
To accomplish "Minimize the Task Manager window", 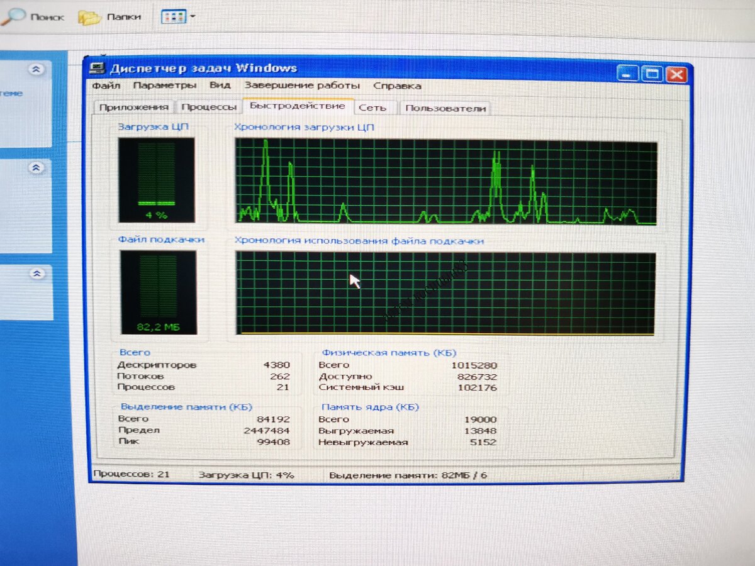I will pyautogui.click(x=628, y=74).
